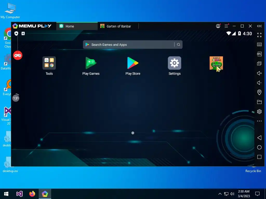Switch to Garten of Banbar tab
Image resolution: width=266 pixels, height=199 pixels.
coord(118,26)
